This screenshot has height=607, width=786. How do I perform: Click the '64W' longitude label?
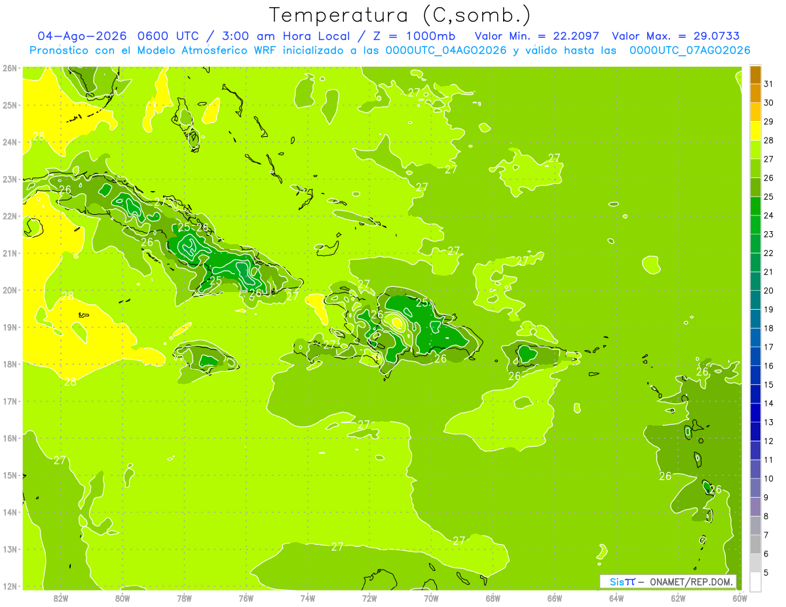[616, 598]
